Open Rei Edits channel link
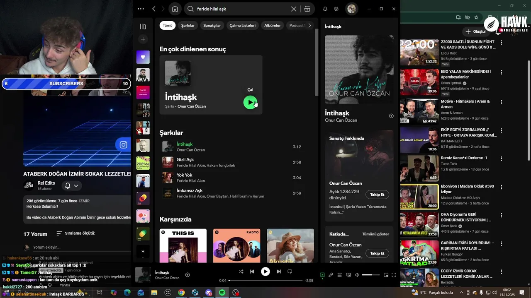Viewport: 531px width, 298px height. click(x=46, y=183)
